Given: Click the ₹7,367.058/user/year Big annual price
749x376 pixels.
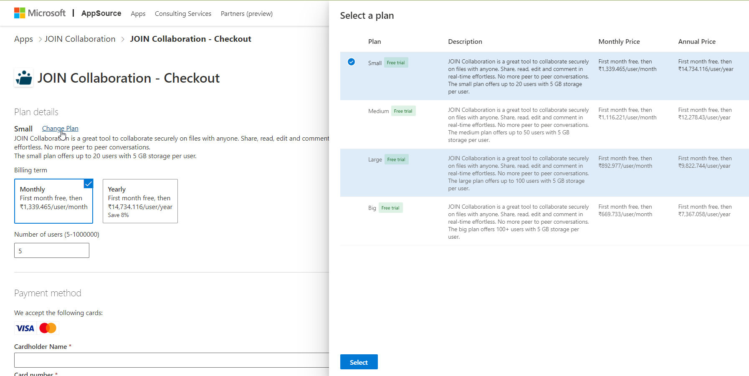Looking at the screenshot, I should click(704, 214).
